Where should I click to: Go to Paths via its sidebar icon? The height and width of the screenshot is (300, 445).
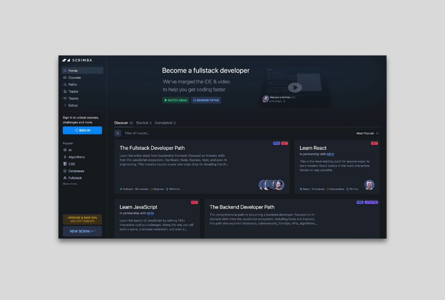[65, 84]
